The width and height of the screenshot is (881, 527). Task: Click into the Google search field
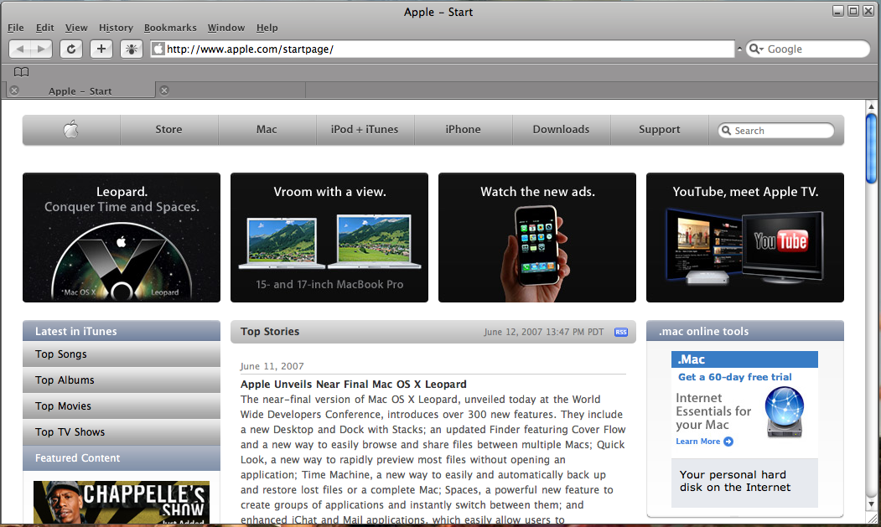pos(808,49)
